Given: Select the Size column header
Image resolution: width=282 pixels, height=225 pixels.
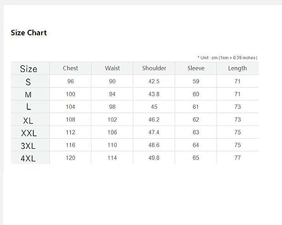Looking at the screenshot, I should [29, 69].
